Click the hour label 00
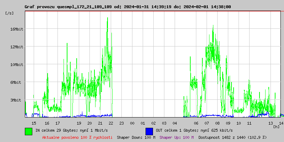Screen dimensions: 284x142 coord(132,123)
